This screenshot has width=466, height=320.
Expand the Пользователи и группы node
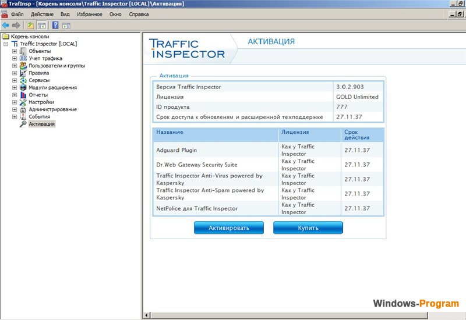[14, 66]
